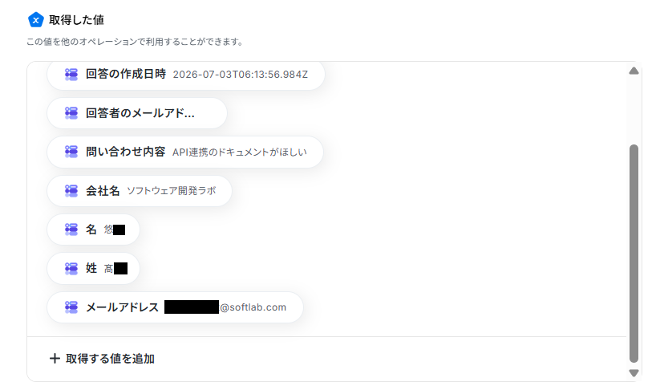Click the scrollbar down arrow

coord(634,372)
